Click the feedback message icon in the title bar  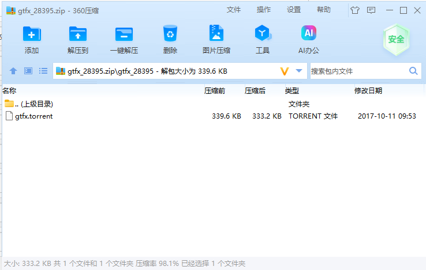point(371,10)
